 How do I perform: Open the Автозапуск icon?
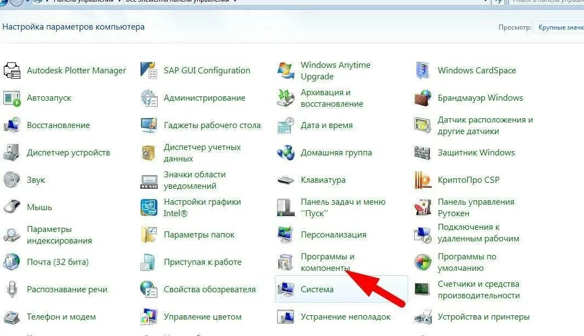click(x=12, y=98)
